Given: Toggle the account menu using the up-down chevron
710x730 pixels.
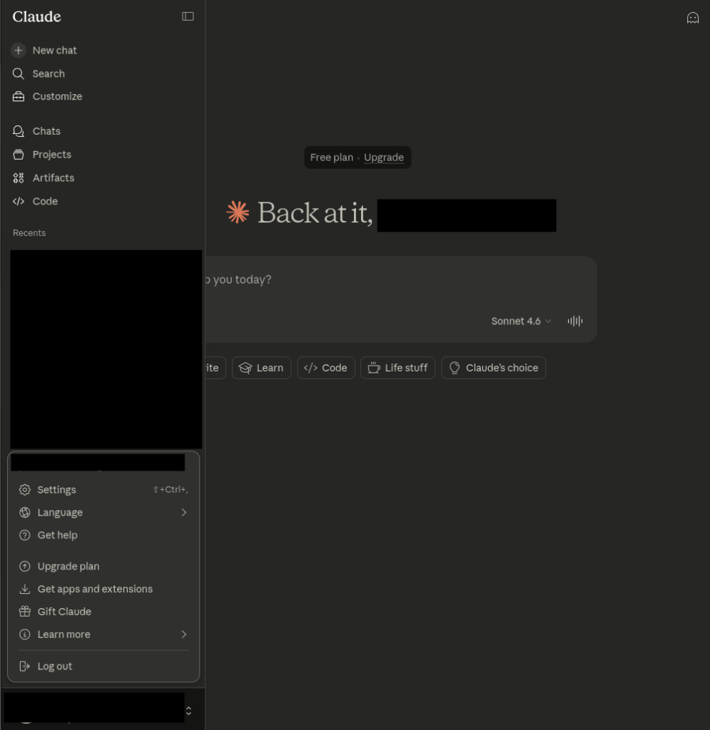Looking at the screenshot, I should [188, 711].
